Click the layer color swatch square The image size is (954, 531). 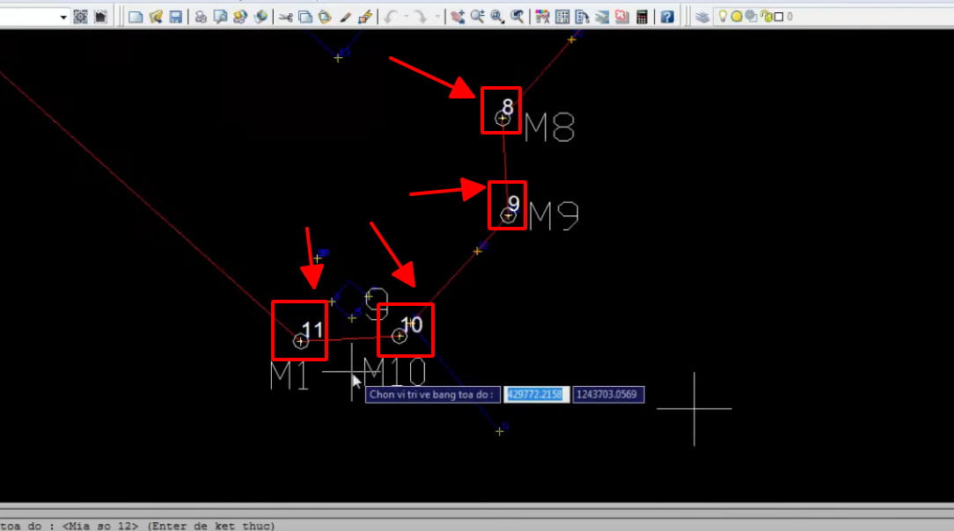coord(778,17)
